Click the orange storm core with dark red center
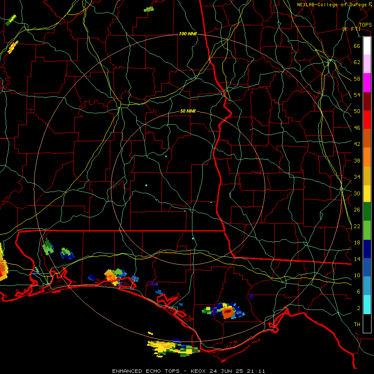The height and width of the screenshot is (374, 374). (x=228, y=312)
